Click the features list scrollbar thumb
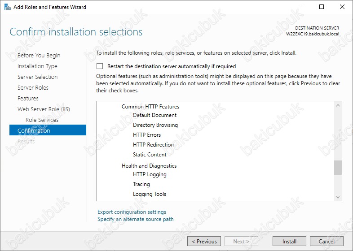353x251 pixels. [338, 168]
